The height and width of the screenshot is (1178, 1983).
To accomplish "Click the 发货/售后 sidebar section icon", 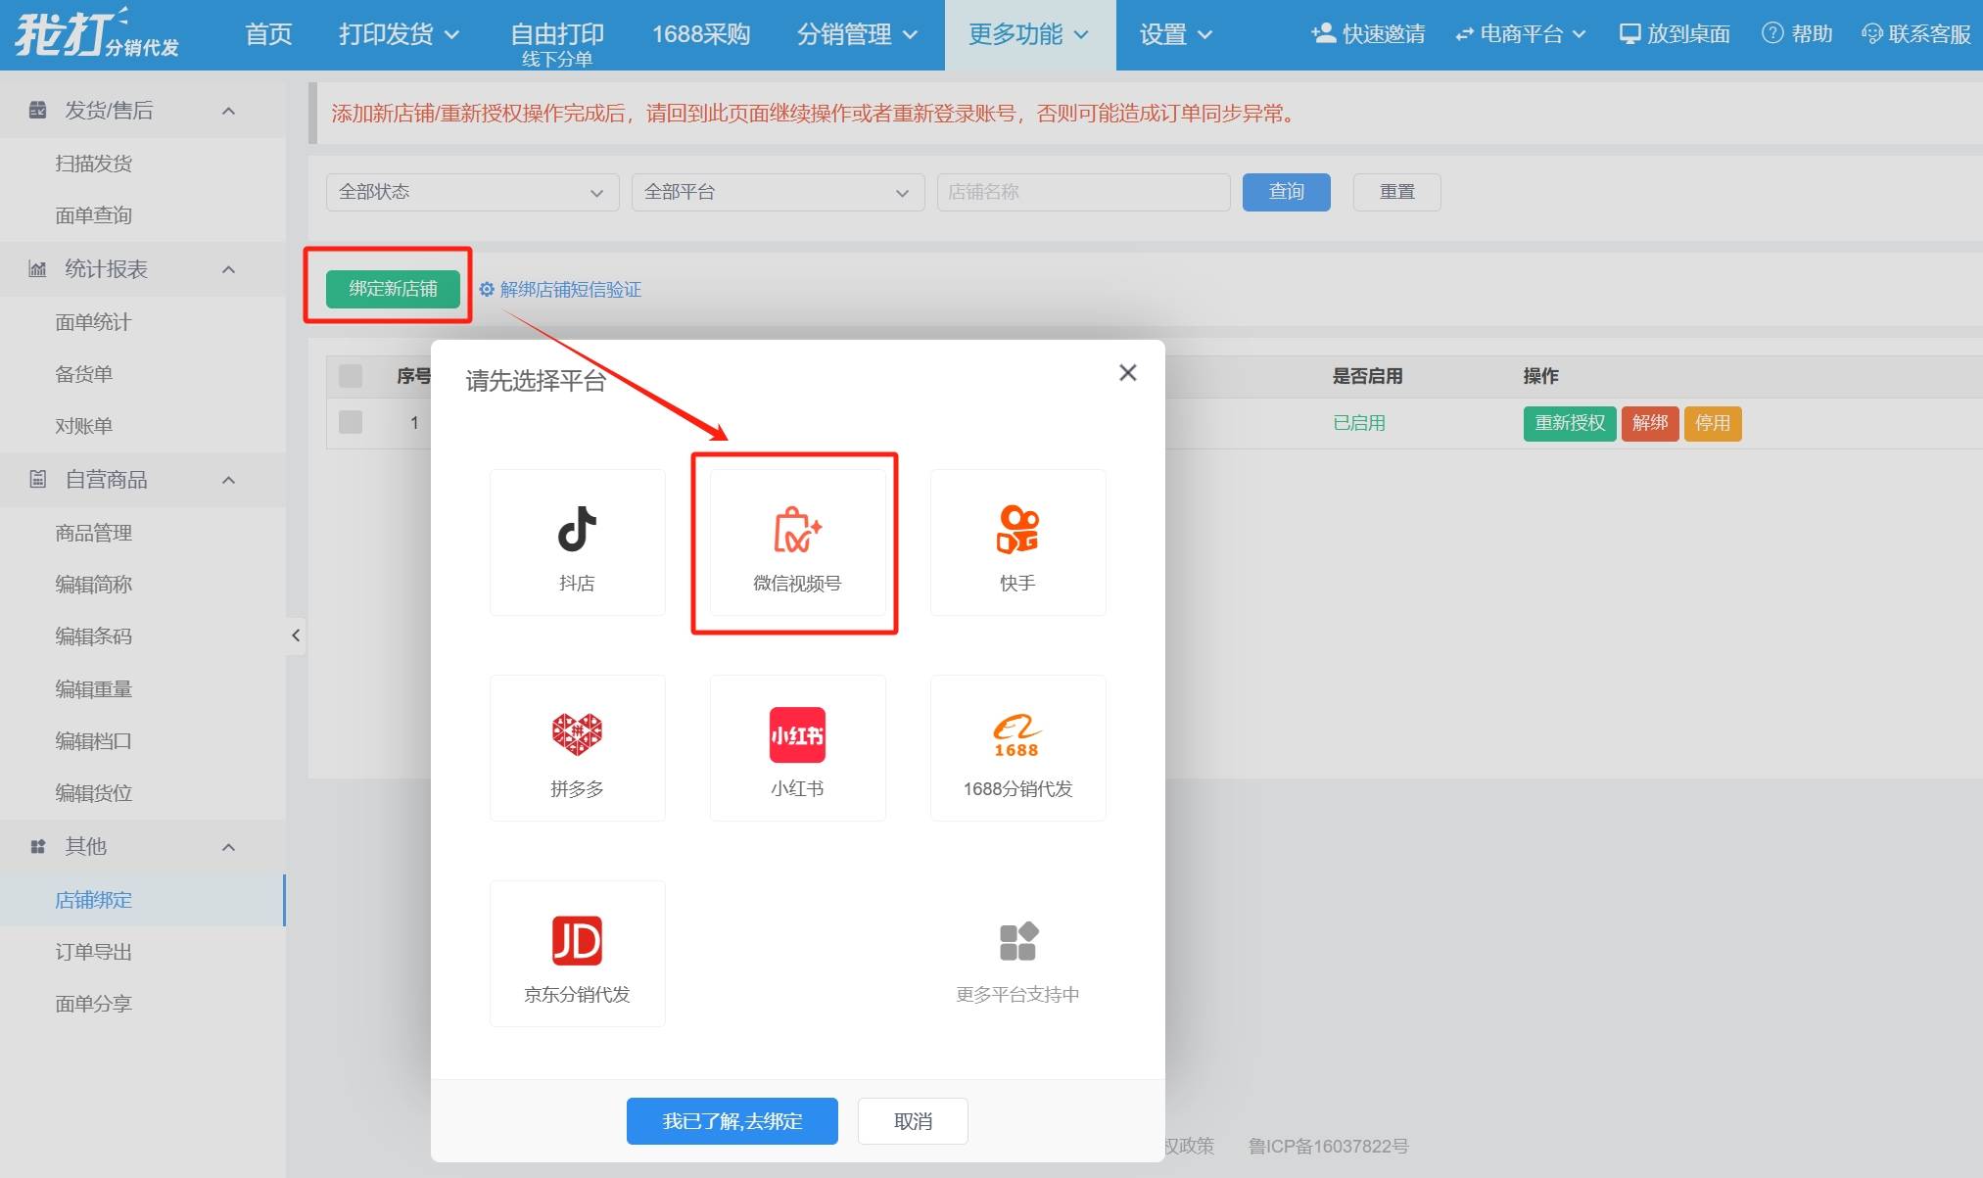I will point(37,110).
